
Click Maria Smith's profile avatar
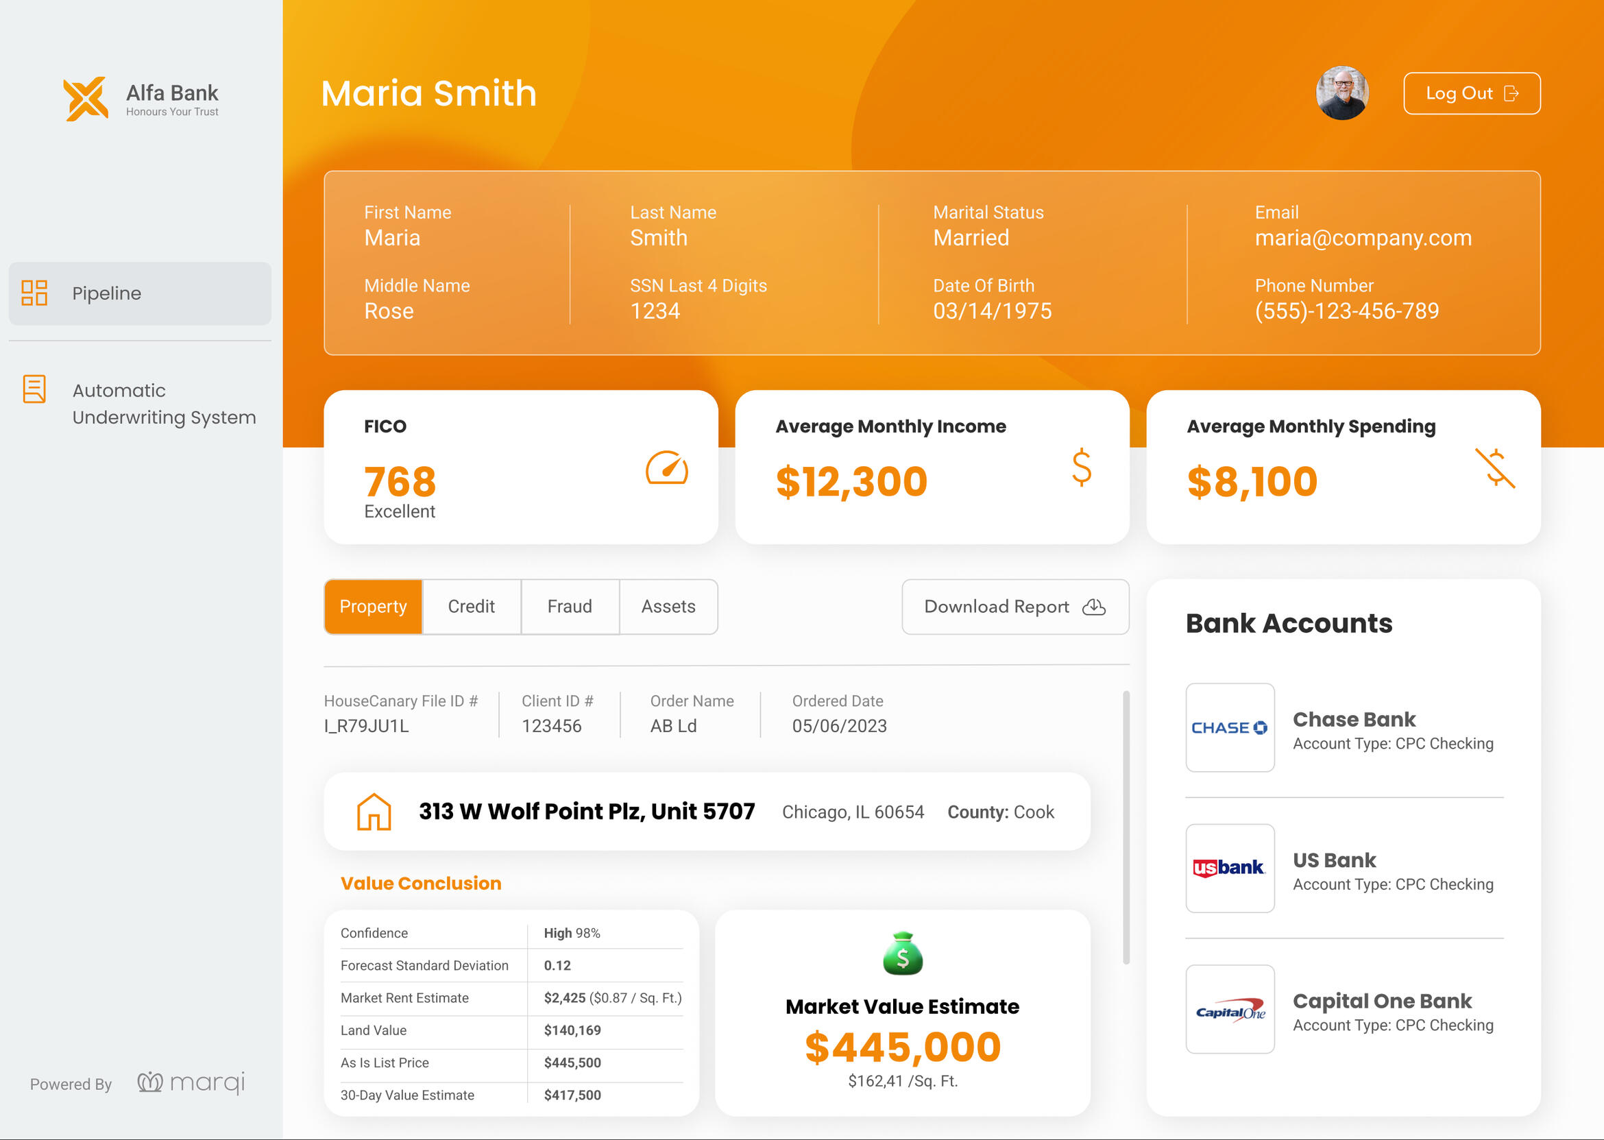(x=1342, y=93)
